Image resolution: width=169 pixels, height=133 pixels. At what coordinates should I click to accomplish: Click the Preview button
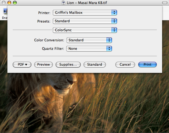44,65
